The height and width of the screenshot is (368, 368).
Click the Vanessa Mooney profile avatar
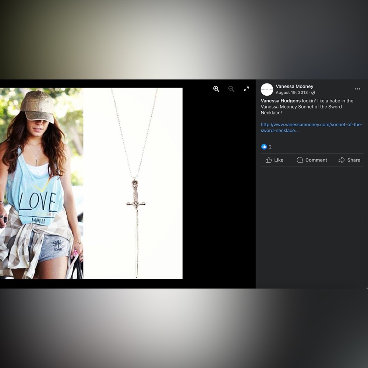[267, 89]
